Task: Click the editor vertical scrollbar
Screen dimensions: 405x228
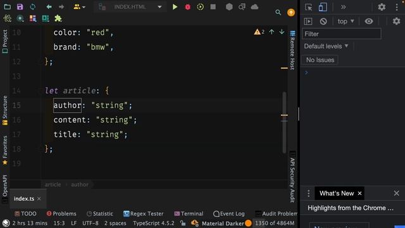Action: (x=284, y=122)
